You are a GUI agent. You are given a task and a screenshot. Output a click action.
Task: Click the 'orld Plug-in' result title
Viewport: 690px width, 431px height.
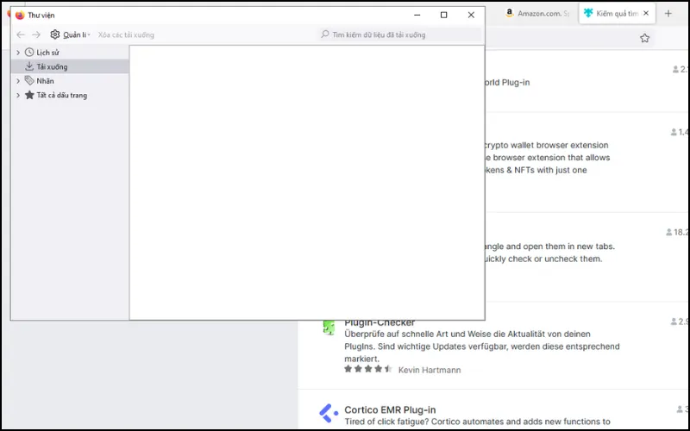[507, 83]
